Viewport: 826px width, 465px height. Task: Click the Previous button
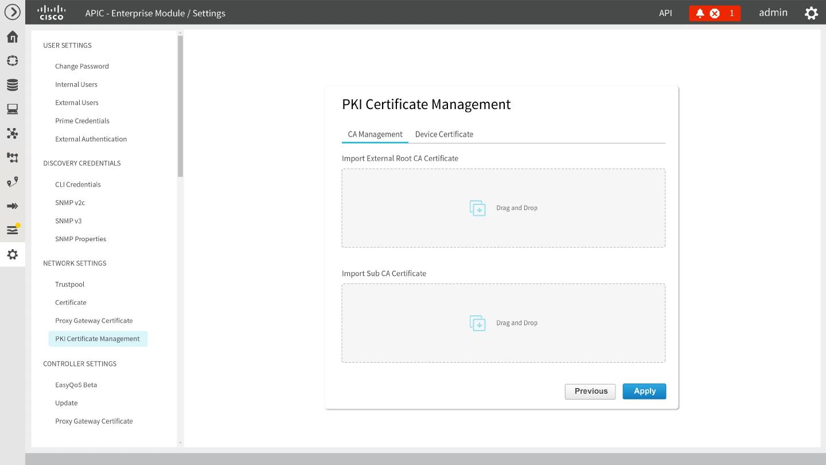tap(590, 392)
